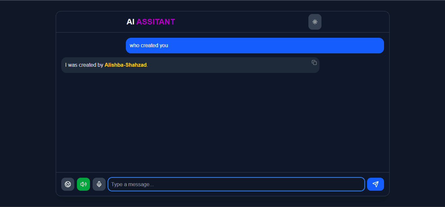The width and height of the screenshot is (445, 207).
Task: Click the assistant's reply message bubble
Action: [190, 65]
